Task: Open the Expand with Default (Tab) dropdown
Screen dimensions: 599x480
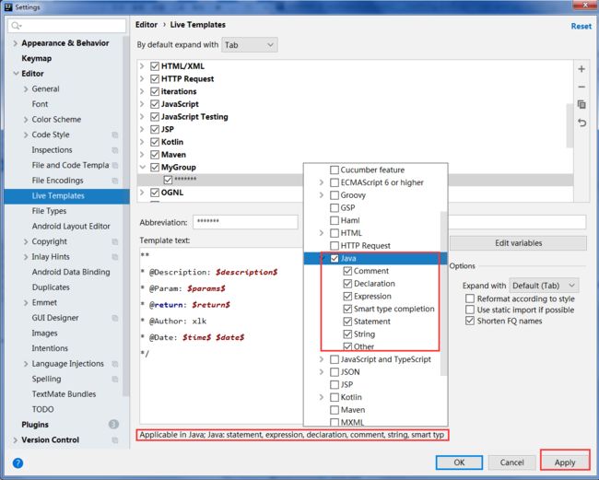Action: click(x=544, y=286)
